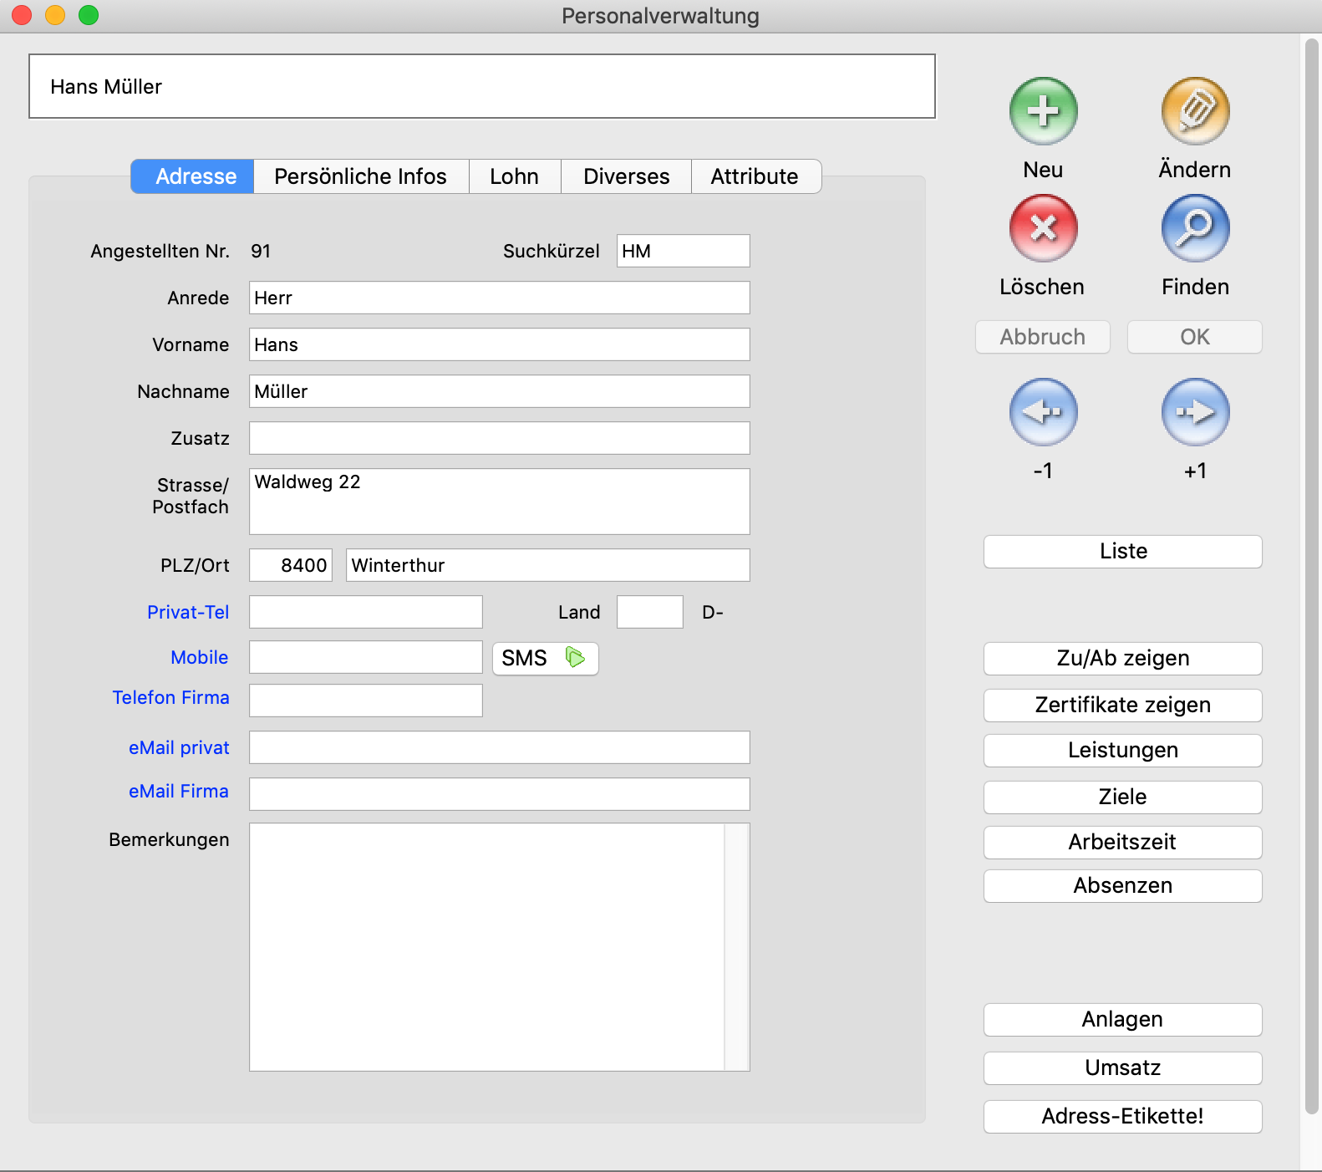Click into the Suchkürzel field

pyautogui.click(x=683, y=251)
